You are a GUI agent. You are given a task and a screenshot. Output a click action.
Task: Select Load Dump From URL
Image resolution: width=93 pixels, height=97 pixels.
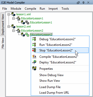point(60,93)
